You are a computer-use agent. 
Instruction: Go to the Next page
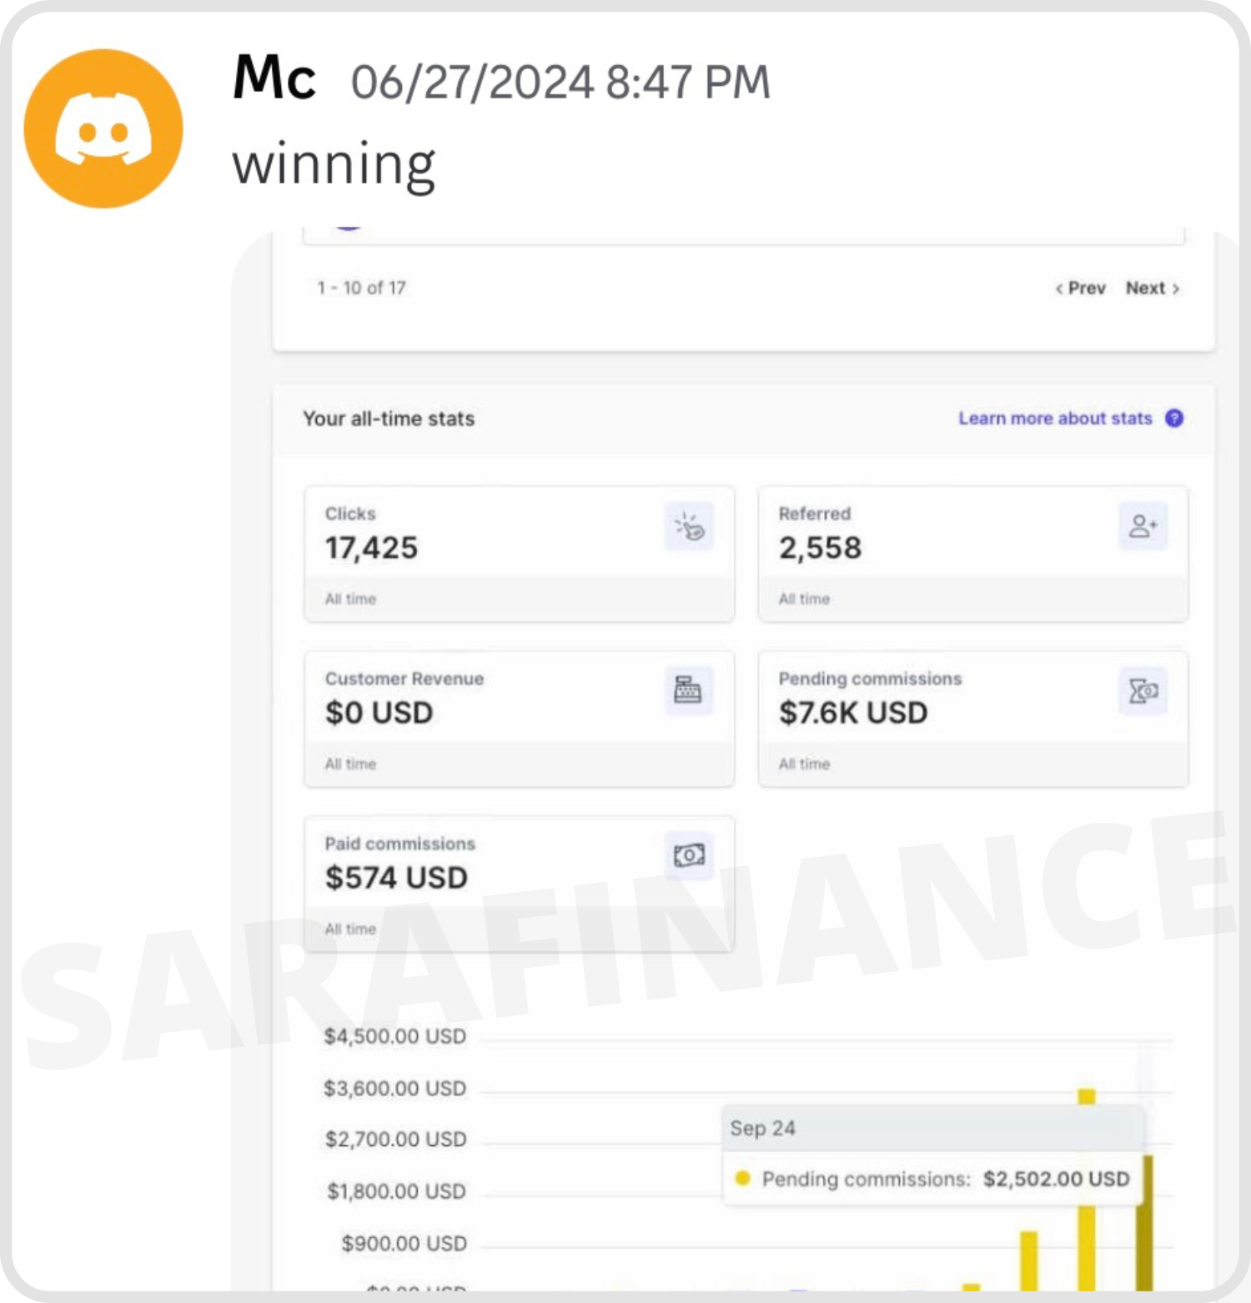1152,288
